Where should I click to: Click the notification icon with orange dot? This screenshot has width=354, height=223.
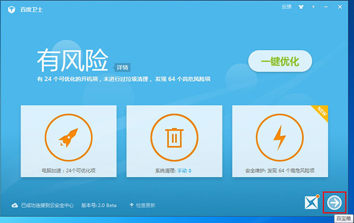click(311, 203)
